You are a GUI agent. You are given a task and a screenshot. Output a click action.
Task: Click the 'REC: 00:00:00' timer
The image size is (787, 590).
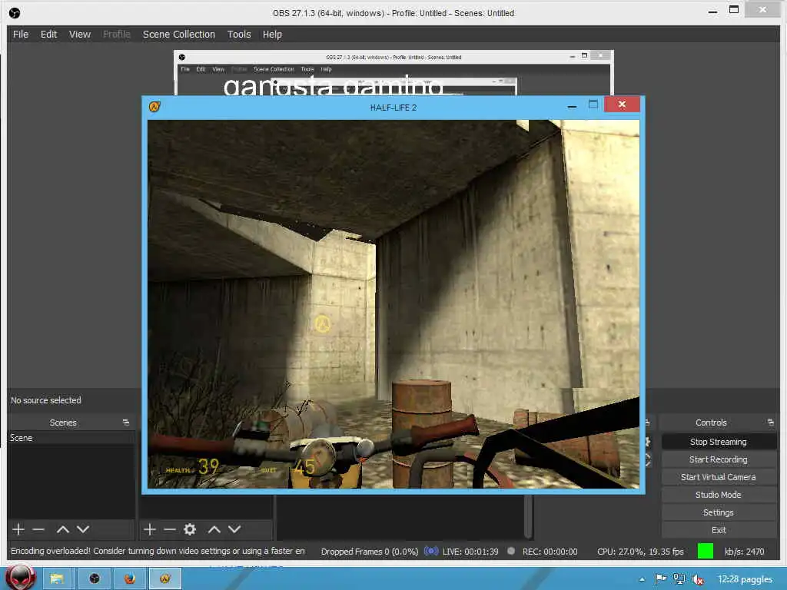(550, 552)
